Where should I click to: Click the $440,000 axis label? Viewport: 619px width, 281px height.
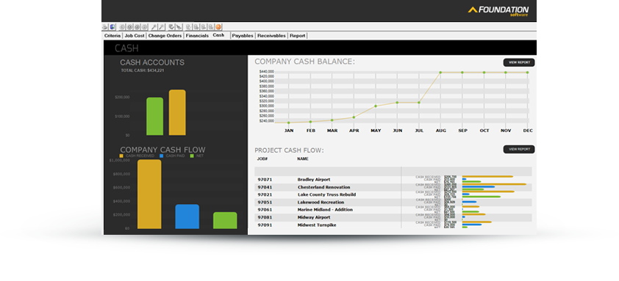tap(266, 71)
